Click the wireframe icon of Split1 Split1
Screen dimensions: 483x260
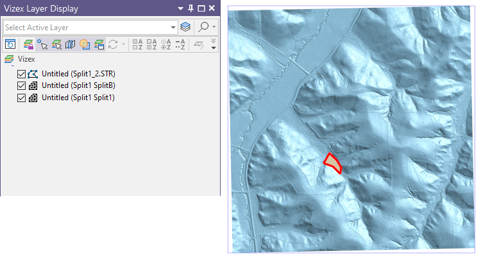click(x=33, y=98)
